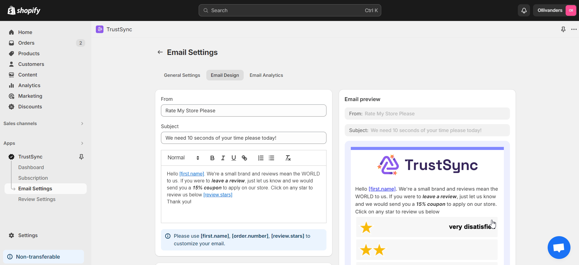The width and height of the screenshot is (579, 265).
Task: Expand Apps section chevron
Action: tap(82, 143)
